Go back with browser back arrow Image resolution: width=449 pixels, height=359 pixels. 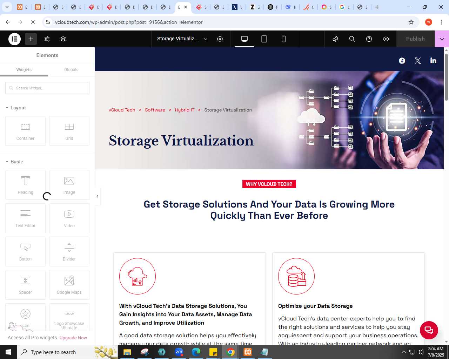click(8, 22)
